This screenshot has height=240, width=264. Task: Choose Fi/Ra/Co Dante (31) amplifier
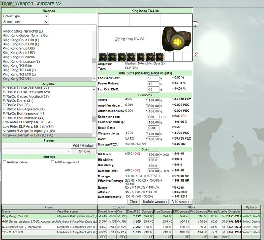point(18,100)
